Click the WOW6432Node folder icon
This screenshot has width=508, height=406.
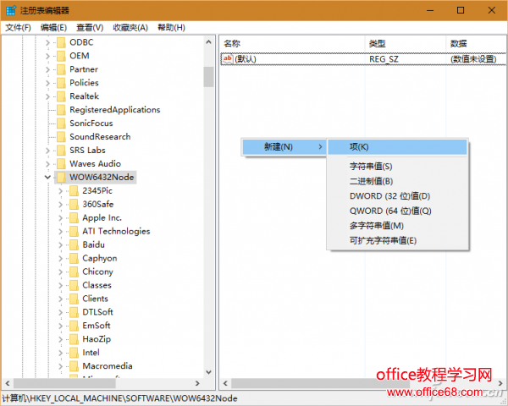click(61, 178)
